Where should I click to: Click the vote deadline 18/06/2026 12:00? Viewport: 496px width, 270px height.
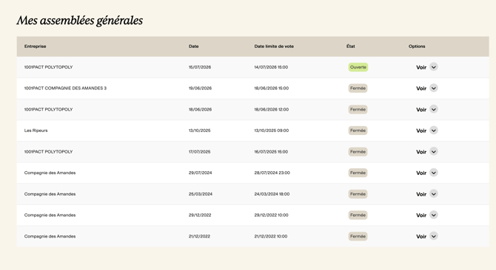tap(272, 109)
